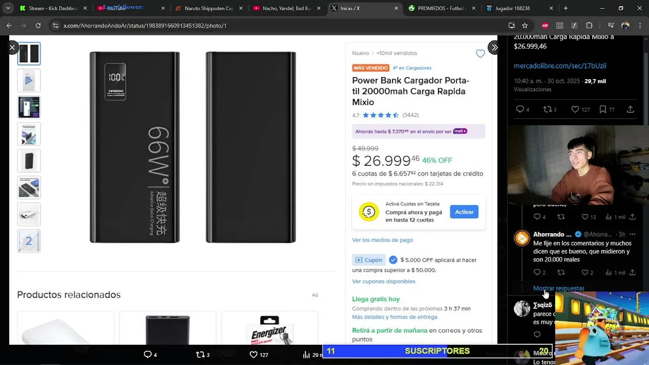Click 'Mostrar respuestas' to show replies
The height and width of the screenshot is (365, 649).
point(558,288)
